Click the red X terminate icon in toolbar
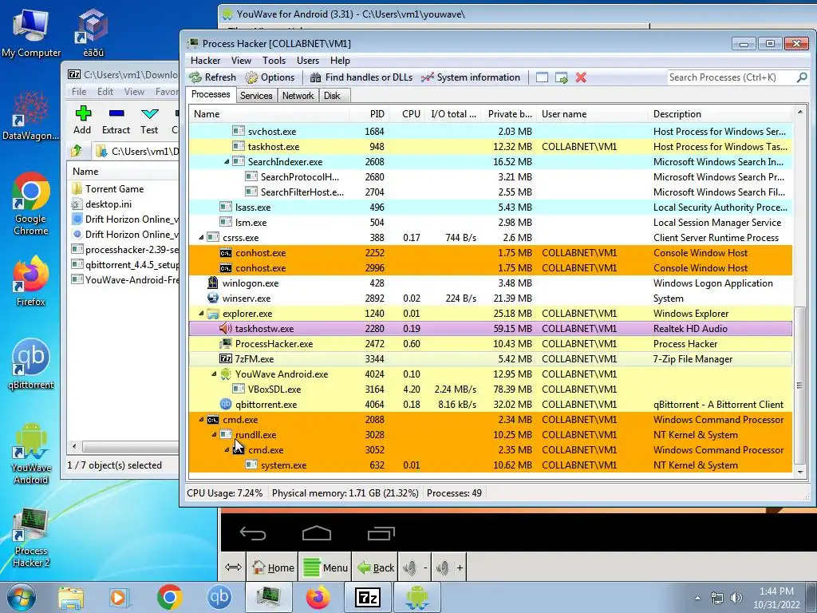The image size is (817, 613). point(581,77)
